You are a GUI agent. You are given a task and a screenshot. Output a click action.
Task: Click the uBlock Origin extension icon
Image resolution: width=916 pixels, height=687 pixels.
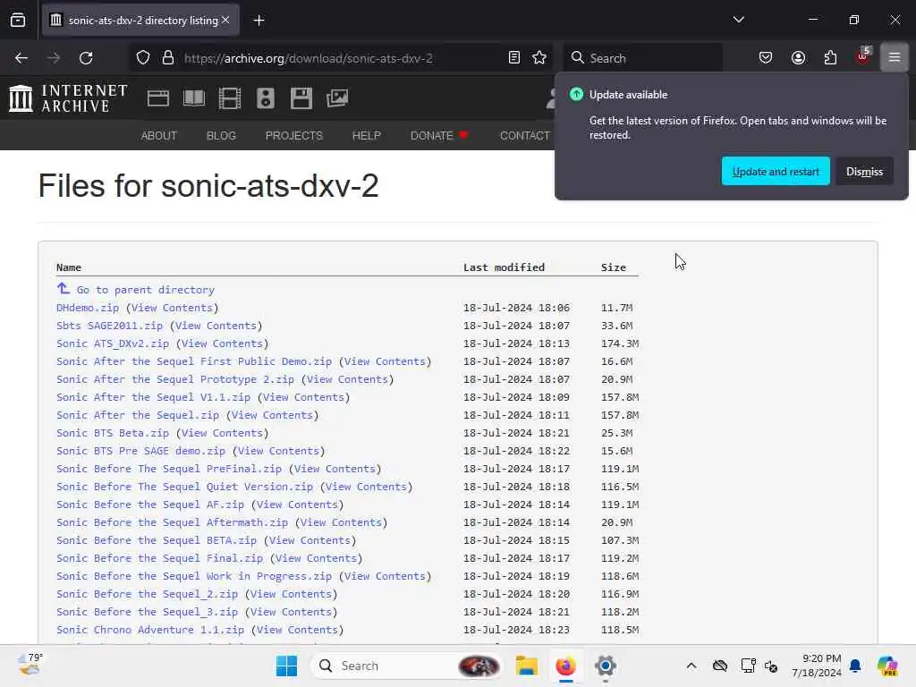coord(863,56)
